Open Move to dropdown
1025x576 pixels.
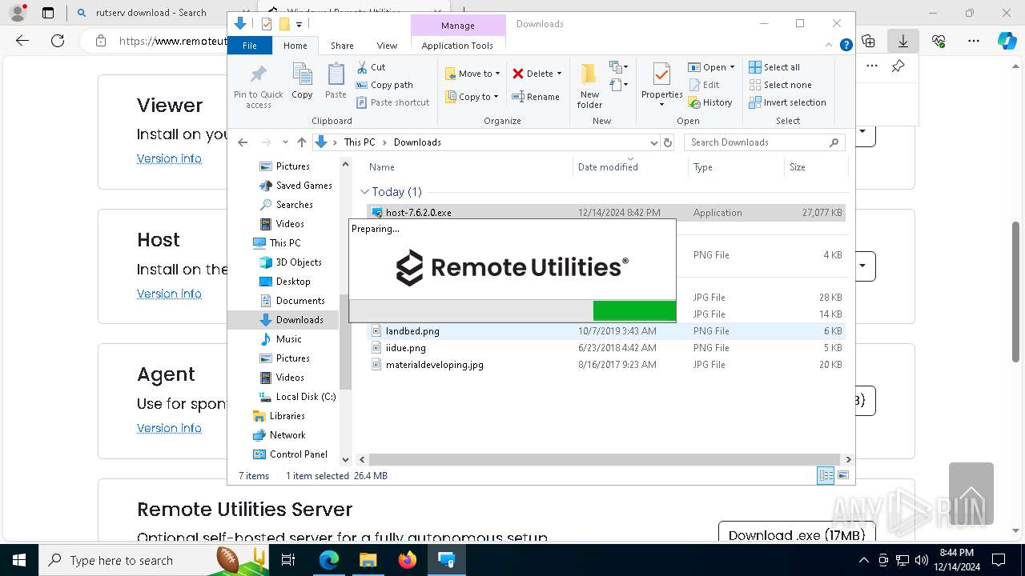tap(472, 74)
